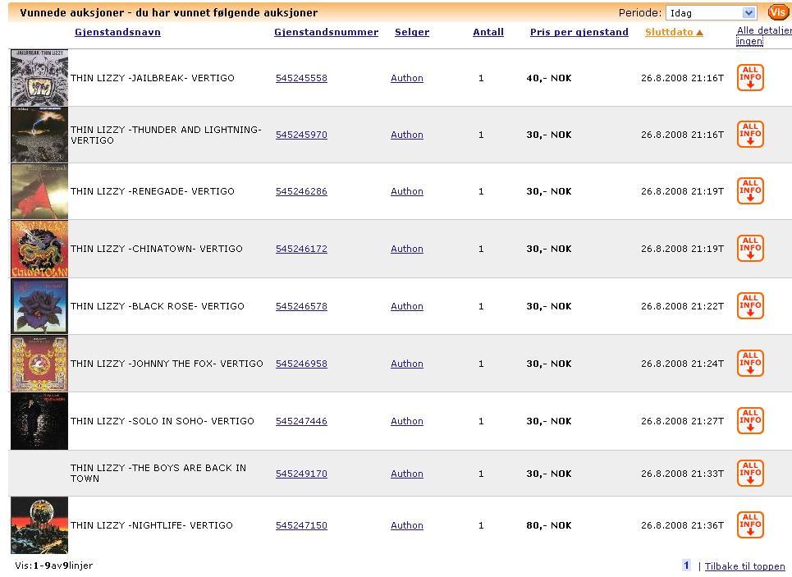Viewport: 792px width, 577px height.
Task: Open item number 545247446
Action: 301,421
